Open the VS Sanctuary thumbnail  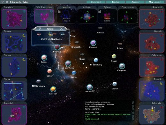click(44, 16)
